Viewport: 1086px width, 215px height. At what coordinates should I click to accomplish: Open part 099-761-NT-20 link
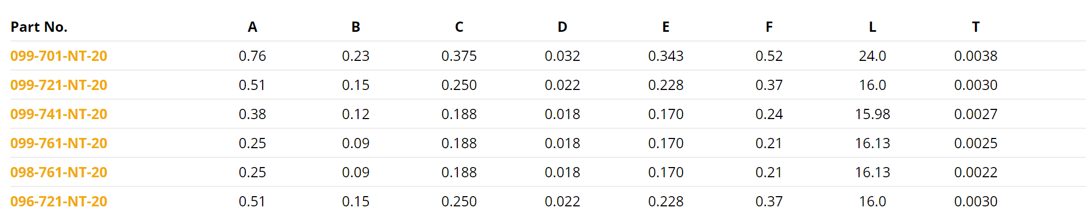coord(59,143)
